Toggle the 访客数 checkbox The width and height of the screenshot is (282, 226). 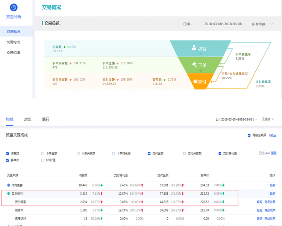(8, 154)
